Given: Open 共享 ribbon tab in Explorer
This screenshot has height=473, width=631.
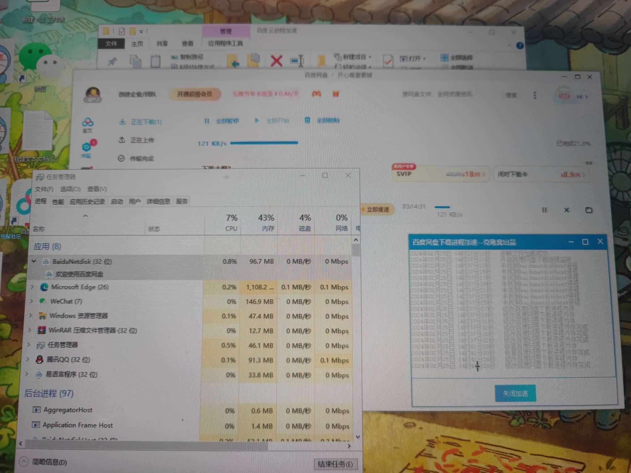Looking at the screenshot, I should [162, 44].
